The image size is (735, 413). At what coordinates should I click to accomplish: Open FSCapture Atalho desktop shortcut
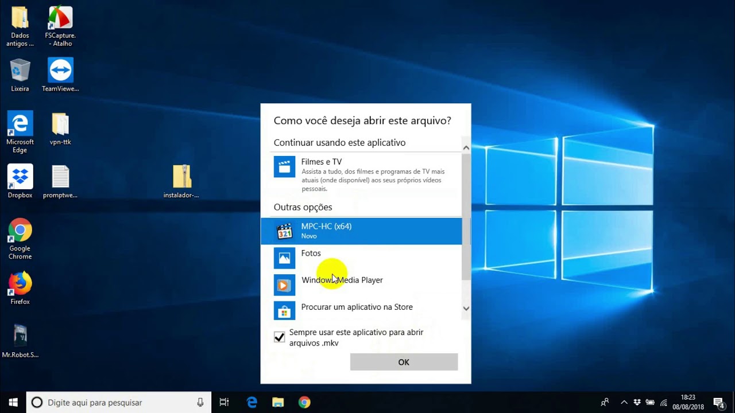coord(60,26)
